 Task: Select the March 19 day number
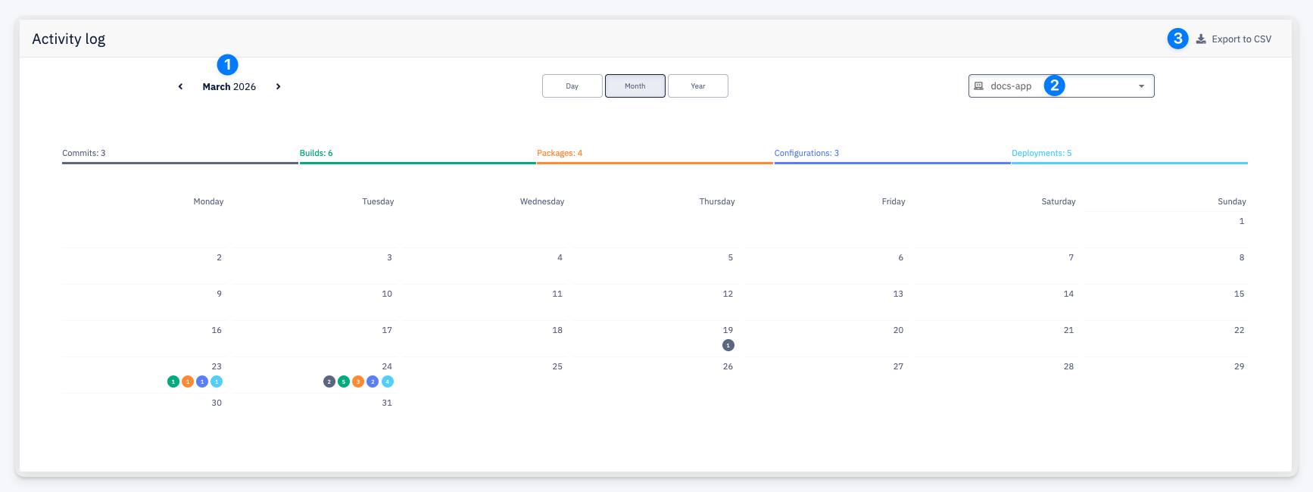(x=728, y=330)
